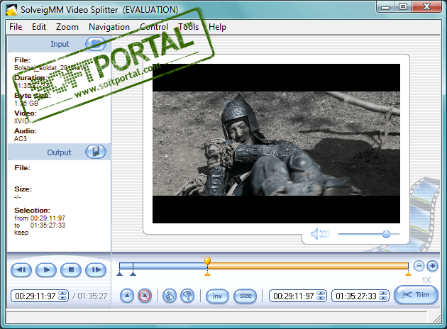
Task: Click the Trim button
Action: pos(416,295)
